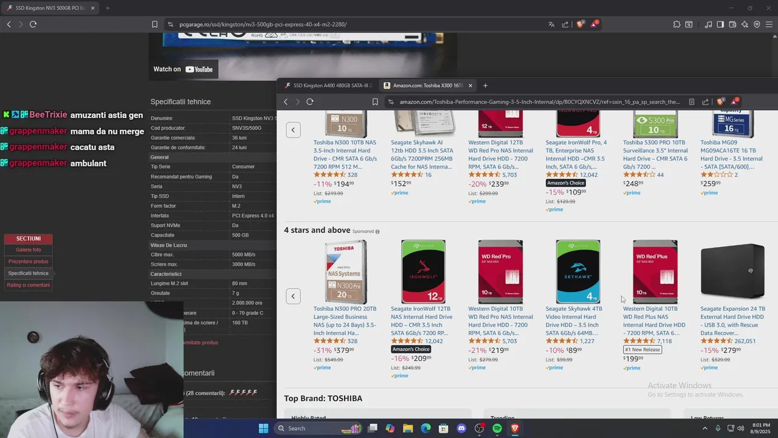Image resolution: width=778 pixels, height=438 pixels.
Task: Bookmark the pcgarage page
Action: click(154, 24)
